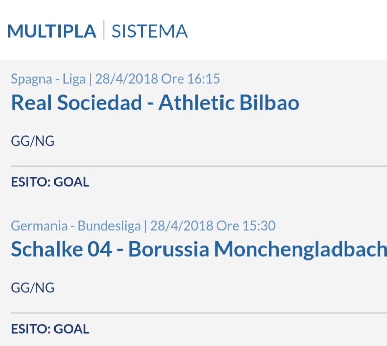Select GG/NG market under Real Sociedad match
Screen dimensions: 387x346
(x=33, y=141)
